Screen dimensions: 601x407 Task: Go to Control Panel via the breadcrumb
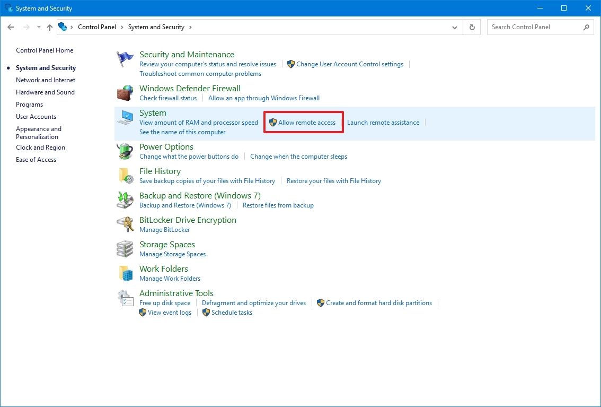[x=96, y=27]
